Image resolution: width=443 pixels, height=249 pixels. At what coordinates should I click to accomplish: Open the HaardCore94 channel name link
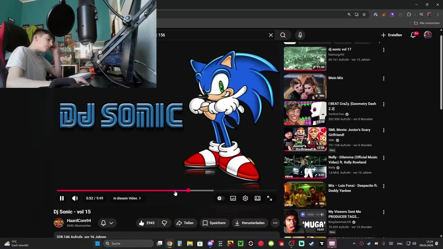click(79, 221)
